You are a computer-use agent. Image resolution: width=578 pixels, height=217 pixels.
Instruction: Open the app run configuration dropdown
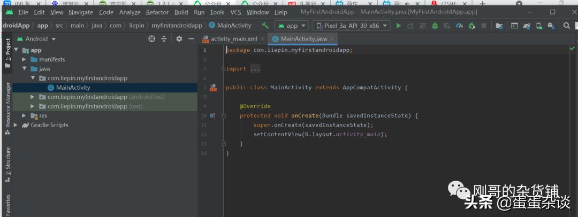292,25
